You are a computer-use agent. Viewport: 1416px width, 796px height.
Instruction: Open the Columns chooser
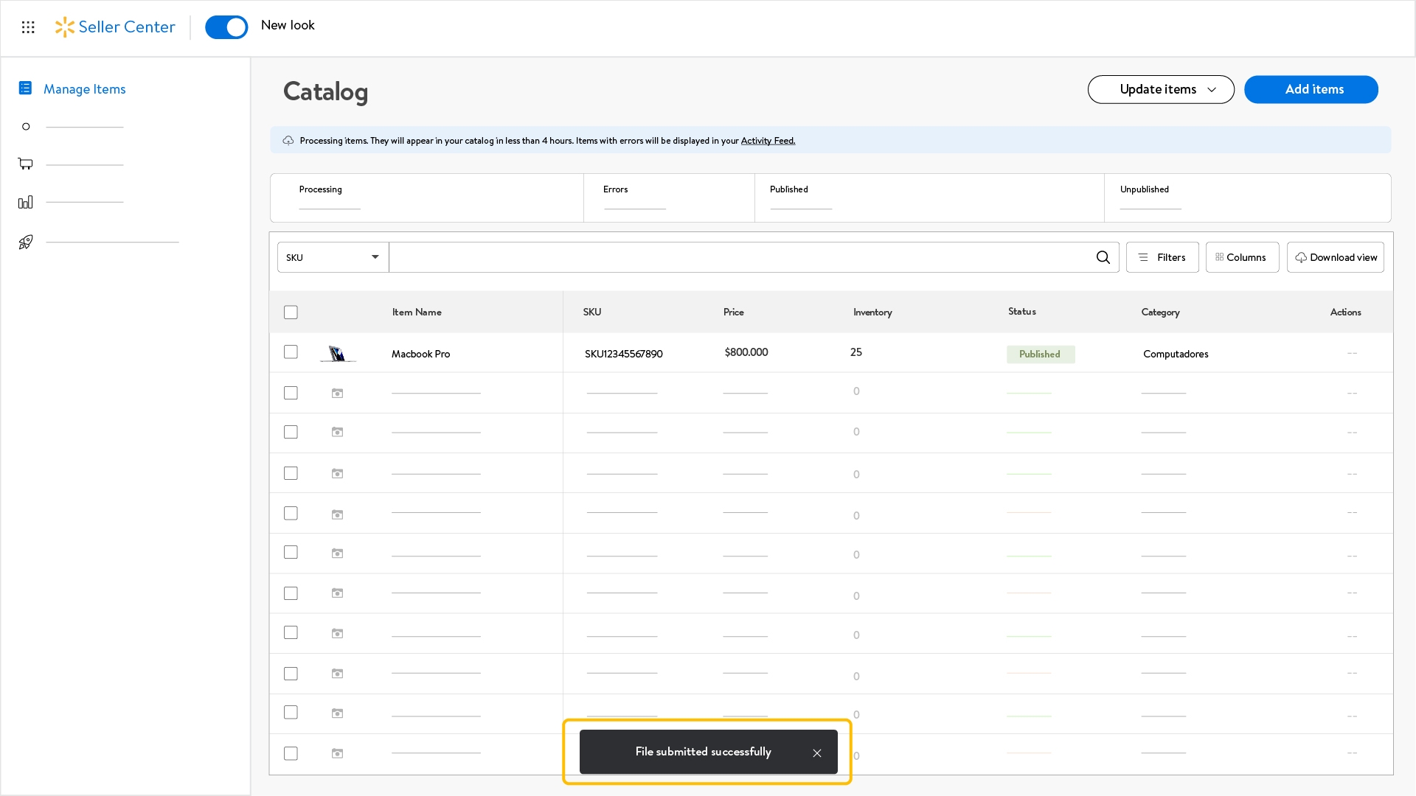tap(1242, 257)
